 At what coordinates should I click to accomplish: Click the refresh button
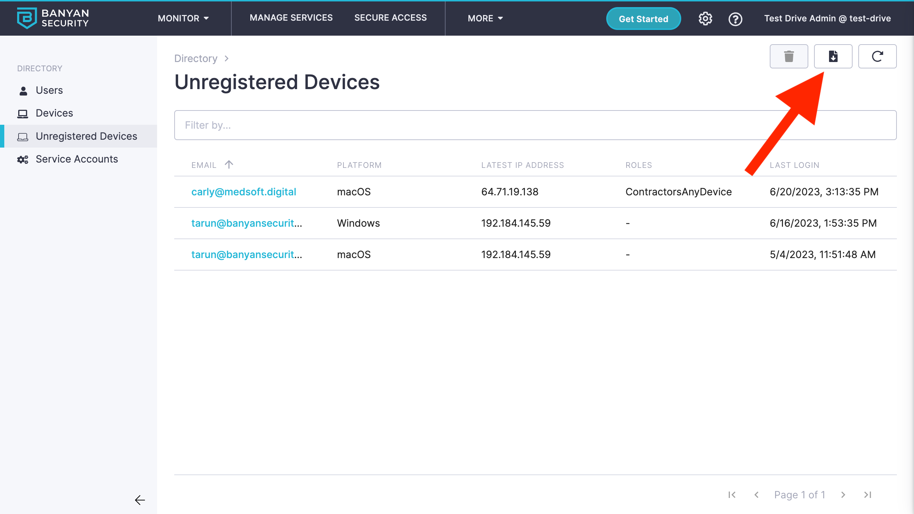(877, 56)
